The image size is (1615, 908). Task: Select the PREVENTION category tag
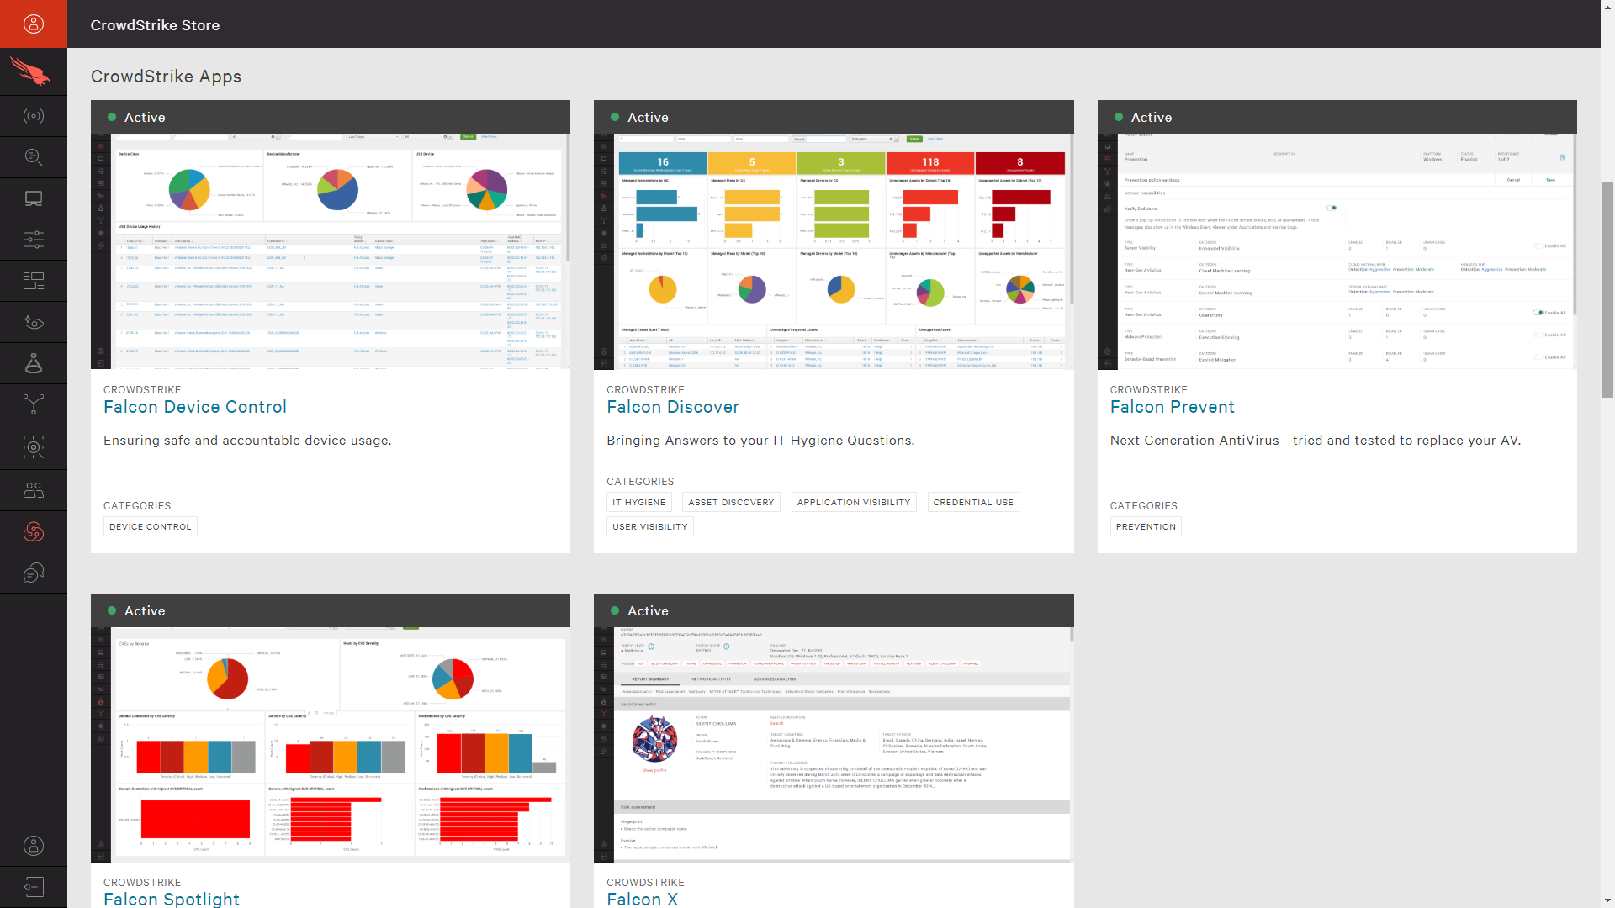point(1146,526)
